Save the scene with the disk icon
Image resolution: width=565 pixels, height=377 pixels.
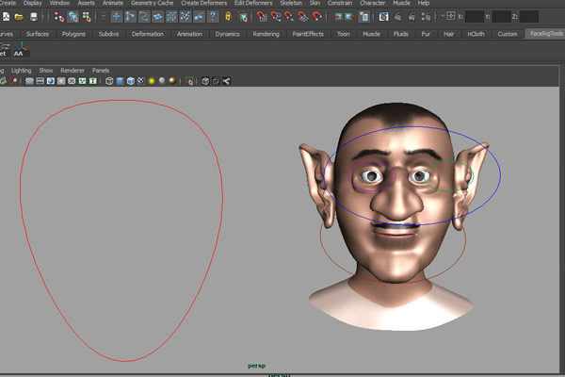[x=34, y=17]
